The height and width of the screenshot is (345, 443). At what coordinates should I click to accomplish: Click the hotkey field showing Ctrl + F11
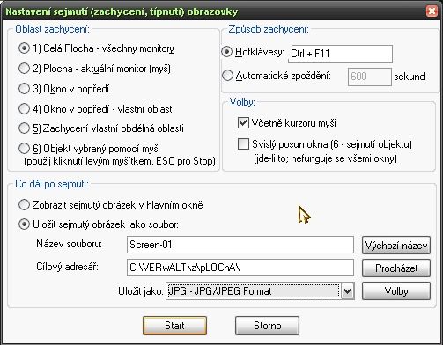341,54
